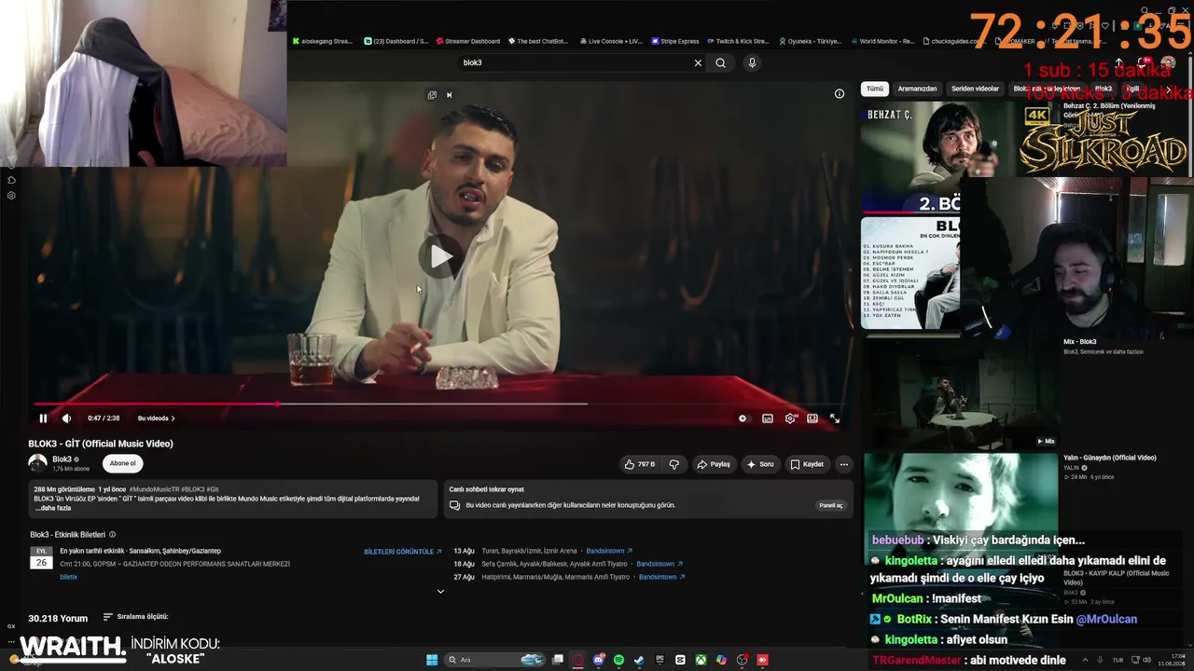
Task: Open the Xbox app from the taskbar
Action: (701, 660)
